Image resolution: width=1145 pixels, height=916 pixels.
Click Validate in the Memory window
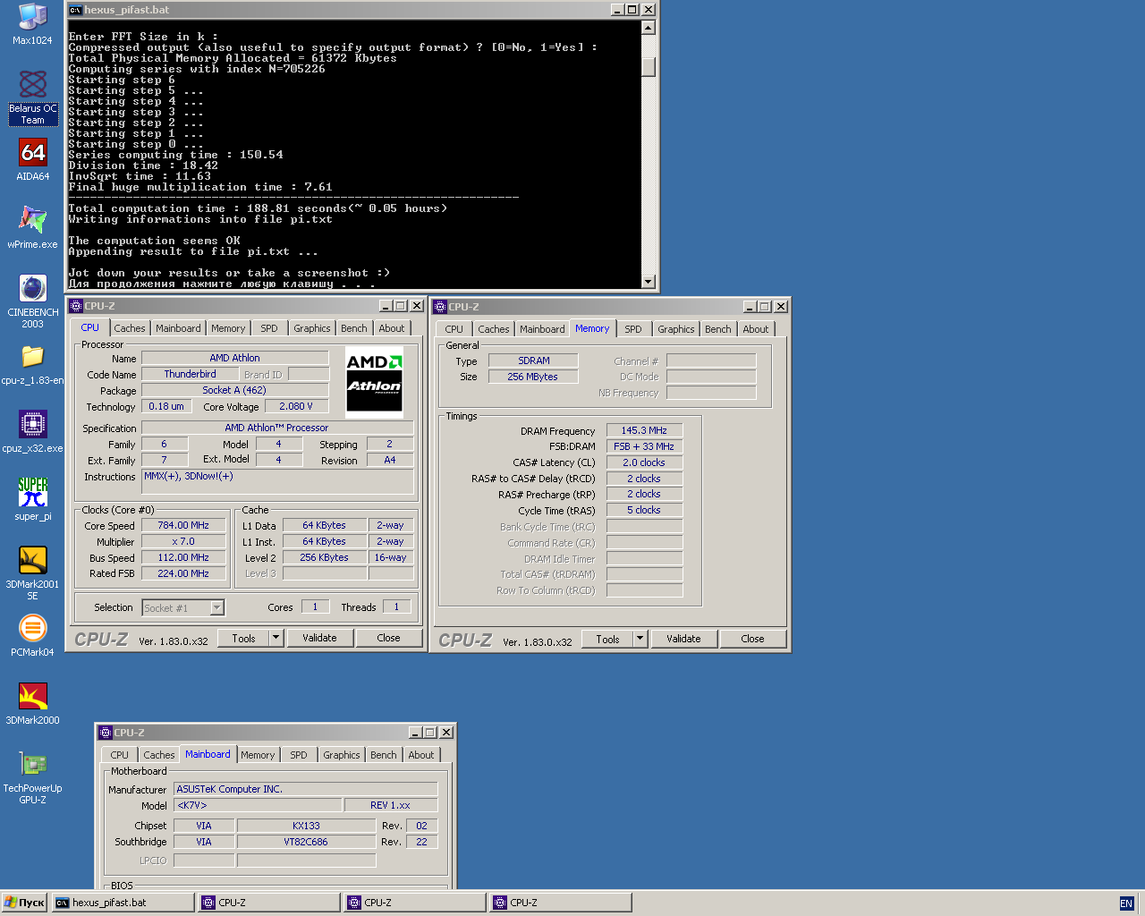tap(683, 640)
